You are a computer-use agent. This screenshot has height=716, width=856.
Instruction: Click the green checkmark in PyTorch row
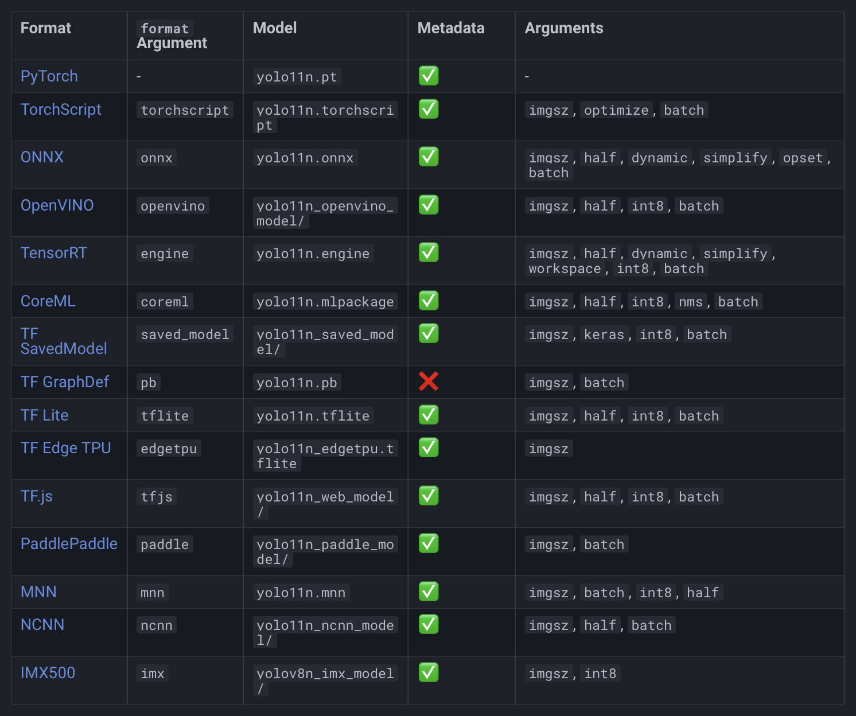[429, 76]
